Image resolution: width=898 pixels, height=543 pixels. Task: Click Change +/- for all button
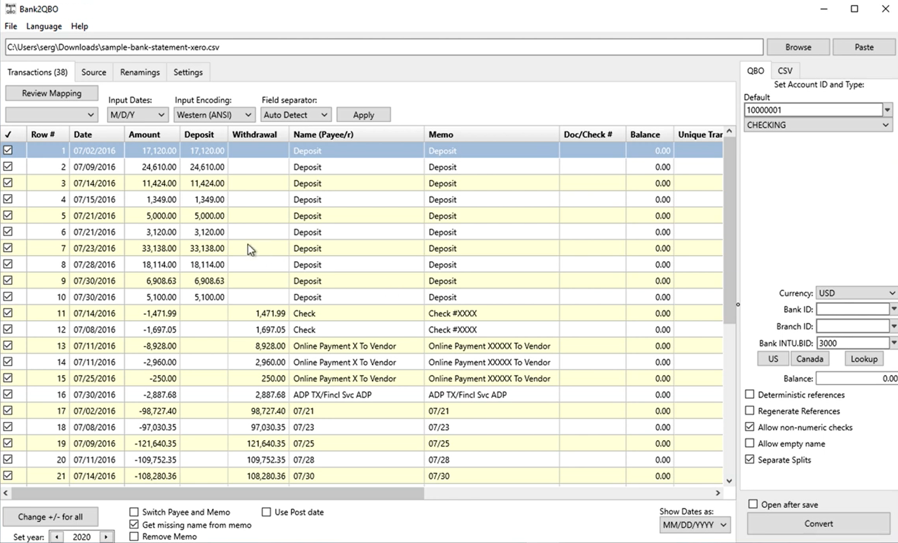click(x=50, y=517)
